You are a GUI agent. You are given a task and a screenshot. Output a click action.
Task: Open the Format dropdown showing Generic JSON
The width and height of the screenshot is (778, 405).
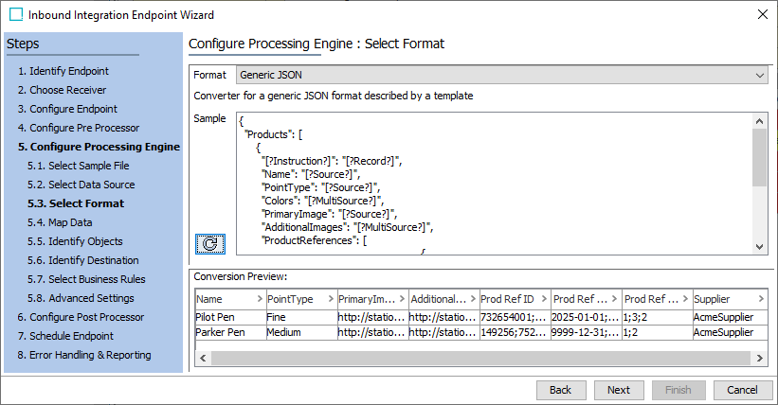click(x=501, y=75)
